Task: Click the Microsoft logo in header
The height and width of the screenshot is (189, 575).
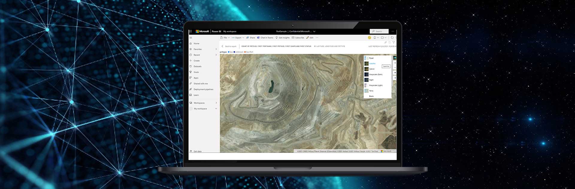Action: pos(202,31)
